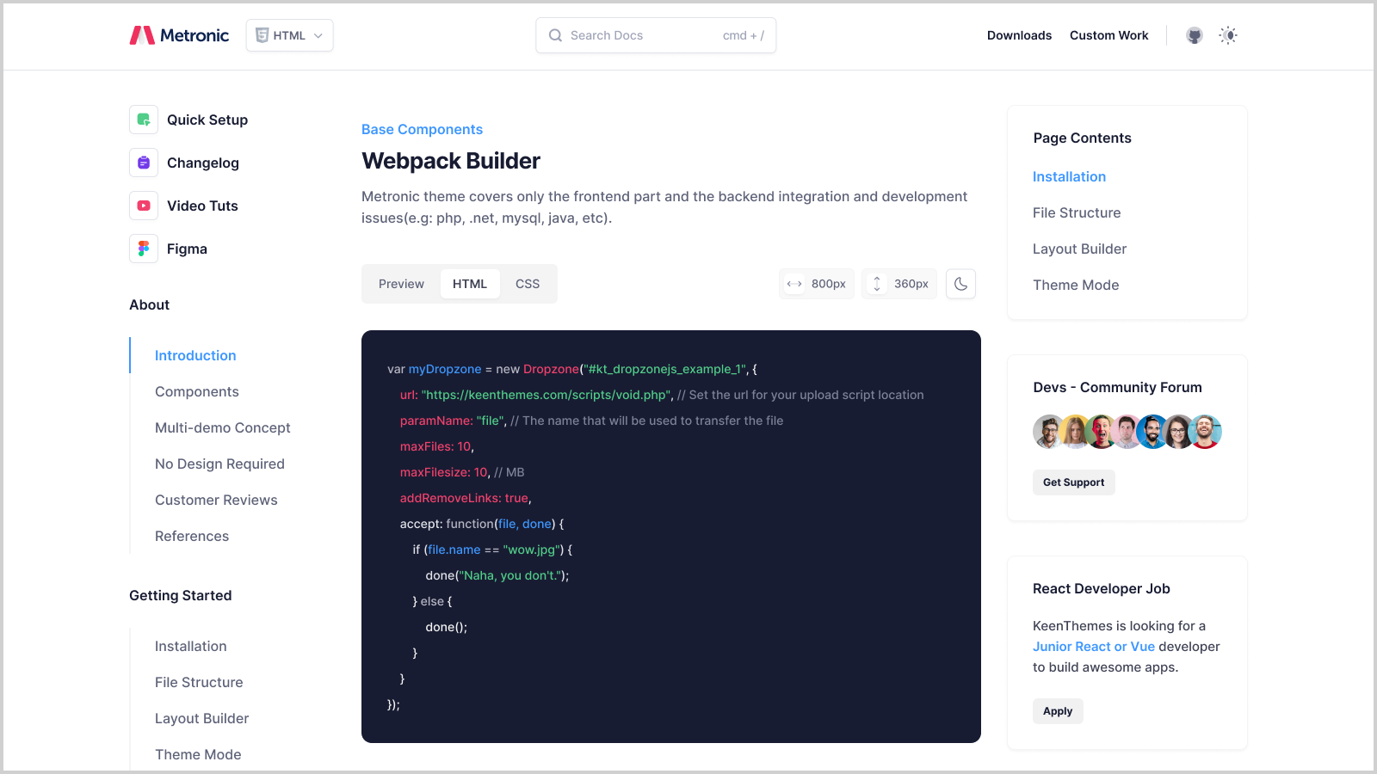Click the Figma logo icon
The image size is (1377, 774).
click(144, 249)
